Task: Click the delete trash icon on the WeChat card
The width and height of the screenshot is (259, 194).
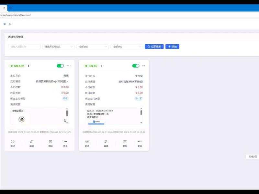Action: (x=51, y=142)
